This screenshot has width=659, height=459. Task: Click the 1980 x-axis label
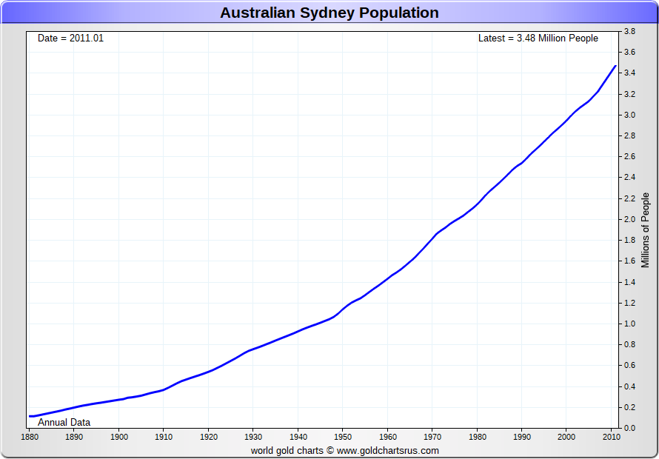click(x=477, y=436)
